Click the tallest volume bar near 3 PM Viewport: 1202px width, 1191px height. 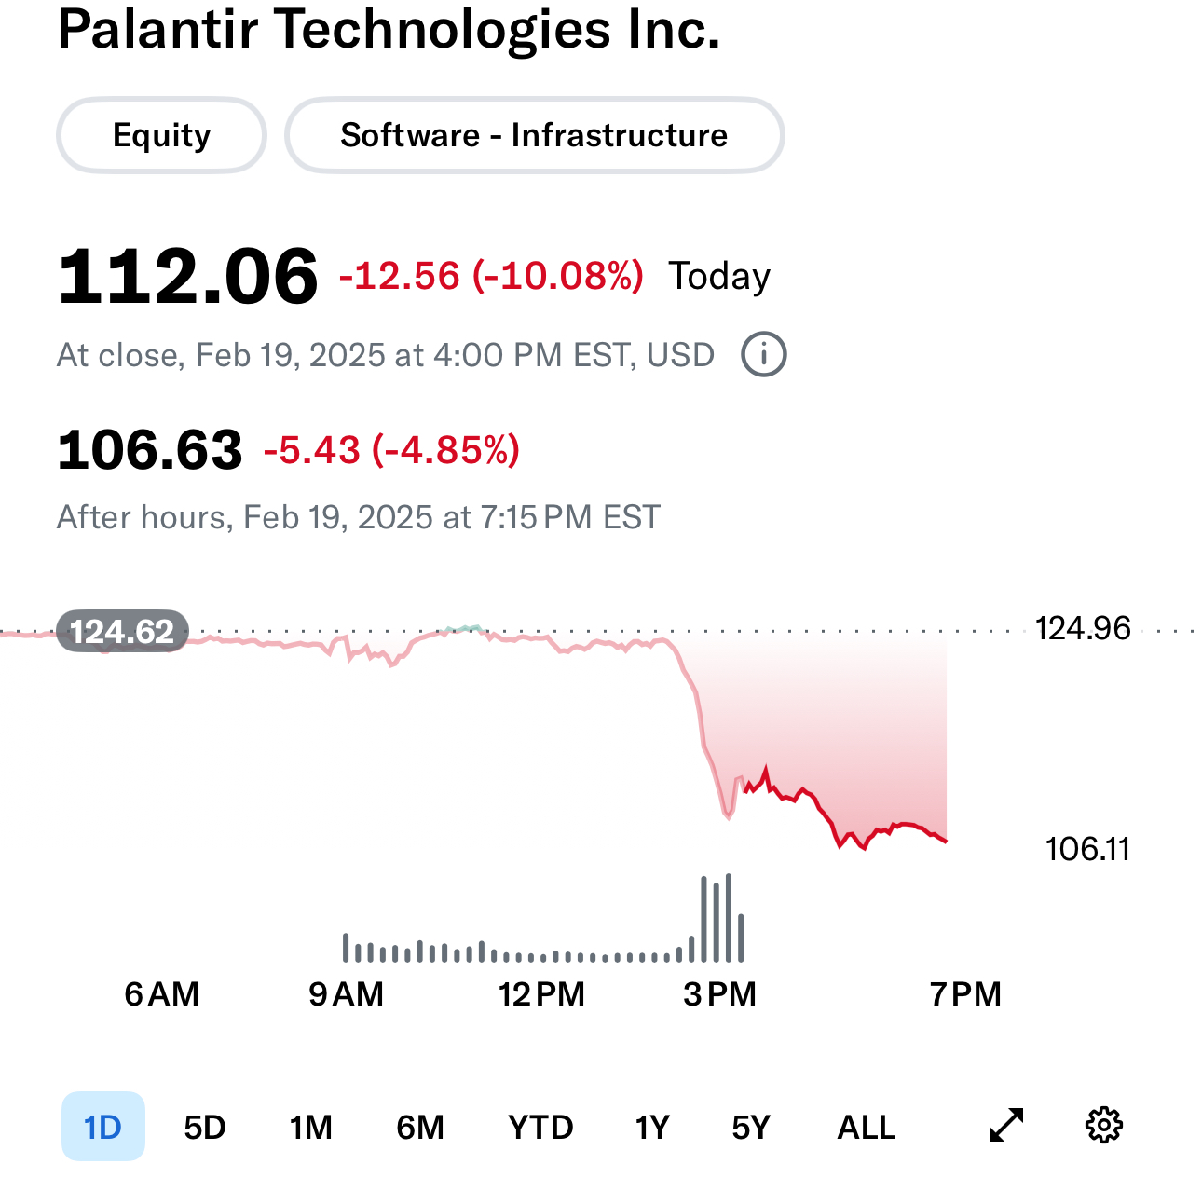(x=728, y=918)
